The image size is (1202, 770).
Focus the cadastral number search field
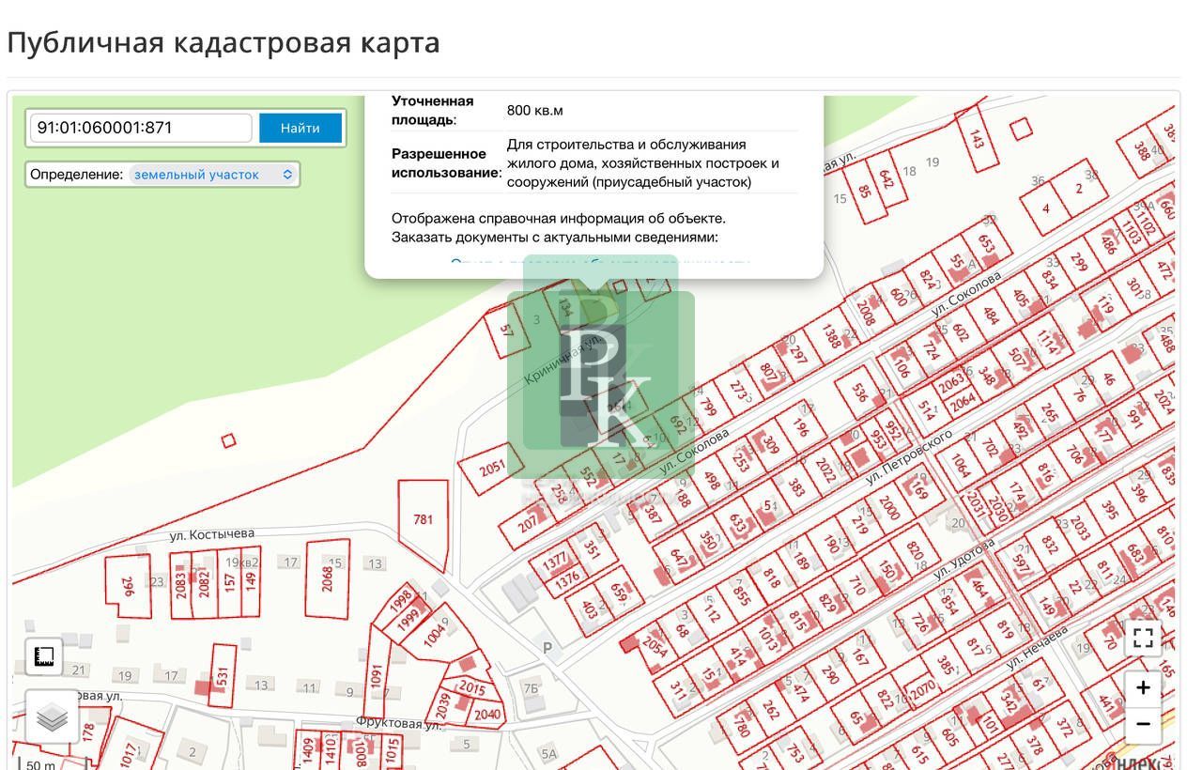coord(142,128)
